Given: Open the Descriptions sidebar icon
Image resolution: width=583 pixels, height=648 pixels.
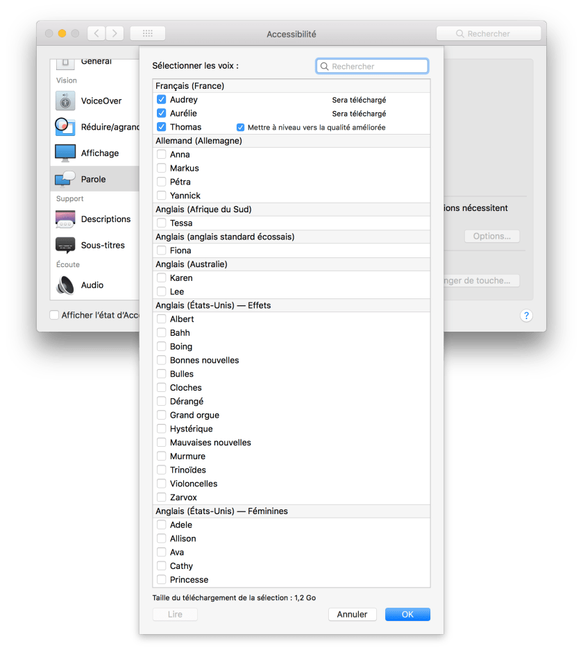Looking at the screenshot, I should [x=65, y=219].
